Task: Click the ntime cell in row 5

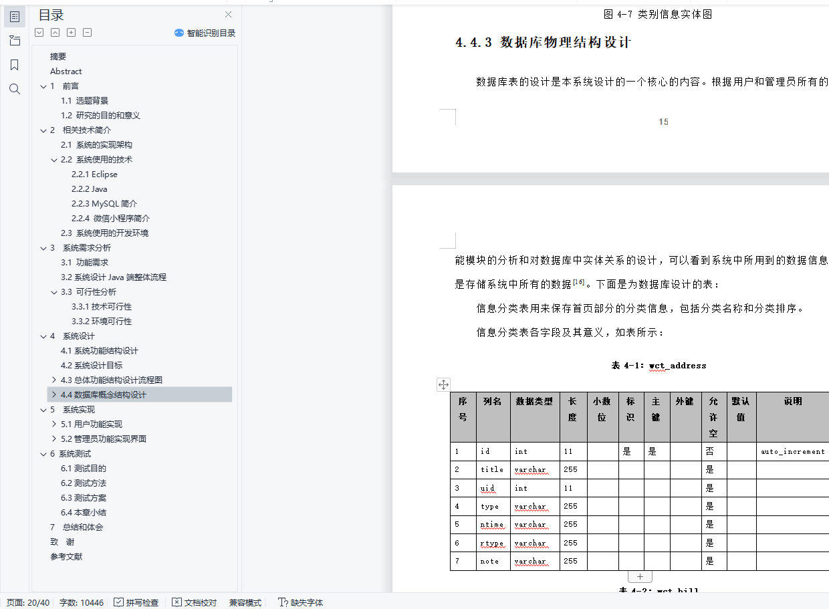Action: tap(492, 524)
